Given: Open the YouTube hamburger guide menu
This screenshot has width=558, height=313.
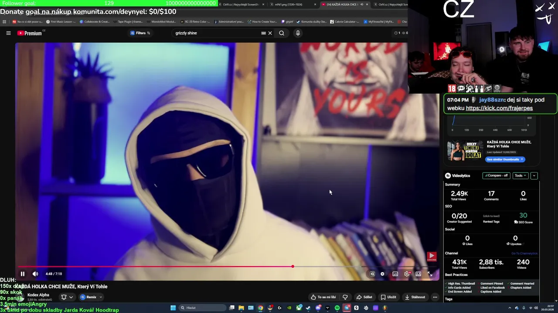Looking at the screenshot, I should pyautogui.click(x=8, y=33).
